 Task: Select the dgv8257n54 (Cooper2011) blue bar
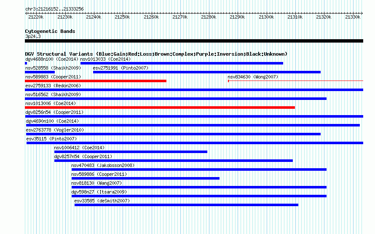pos(174,161)
